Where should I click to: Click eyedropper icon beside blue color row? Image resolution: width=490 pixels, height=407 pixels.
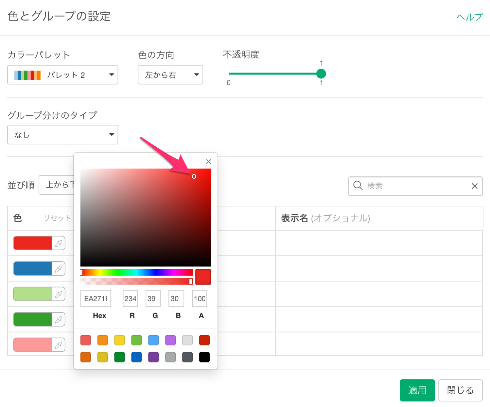(59, 269)
